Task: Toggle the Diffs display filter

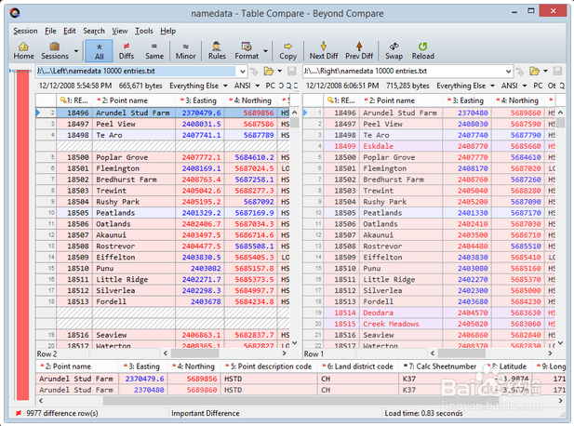Action: [x=127, y=51]
